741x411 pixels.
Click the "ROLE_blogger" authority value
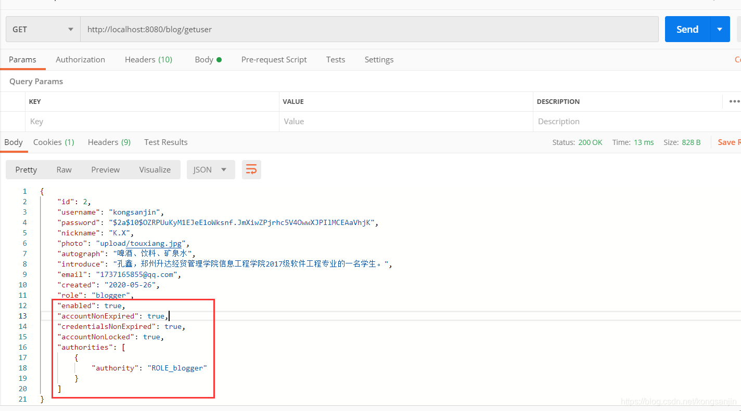(x=177, y=368)
